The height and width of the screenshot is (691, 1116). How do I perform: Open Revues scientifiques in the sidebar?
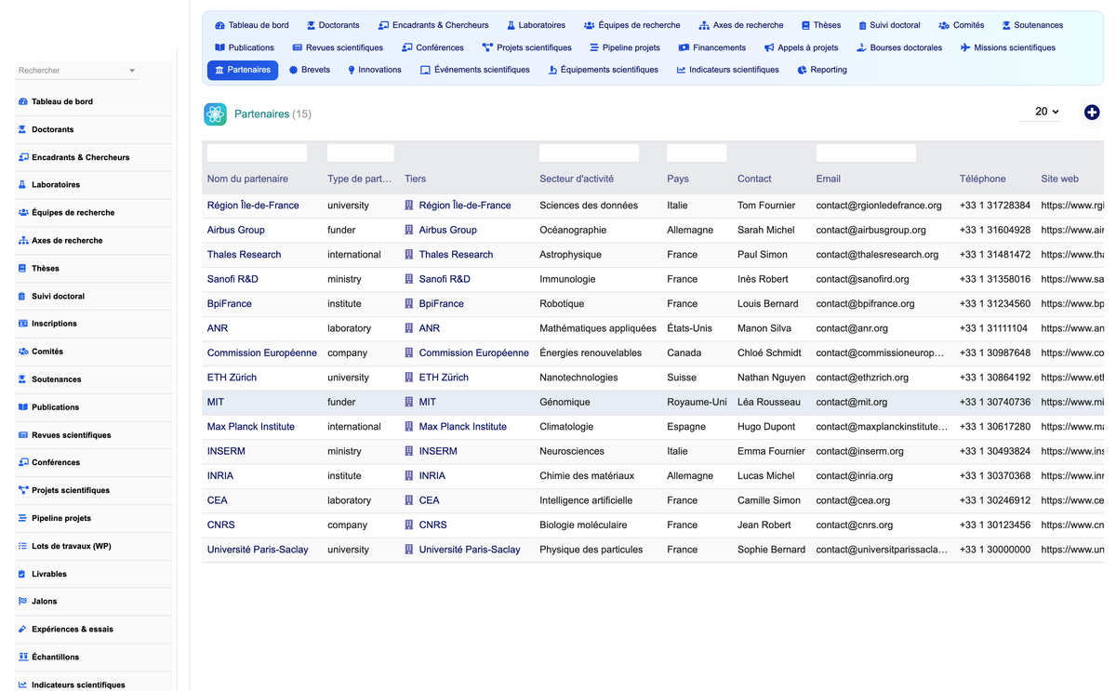point(71,435)
